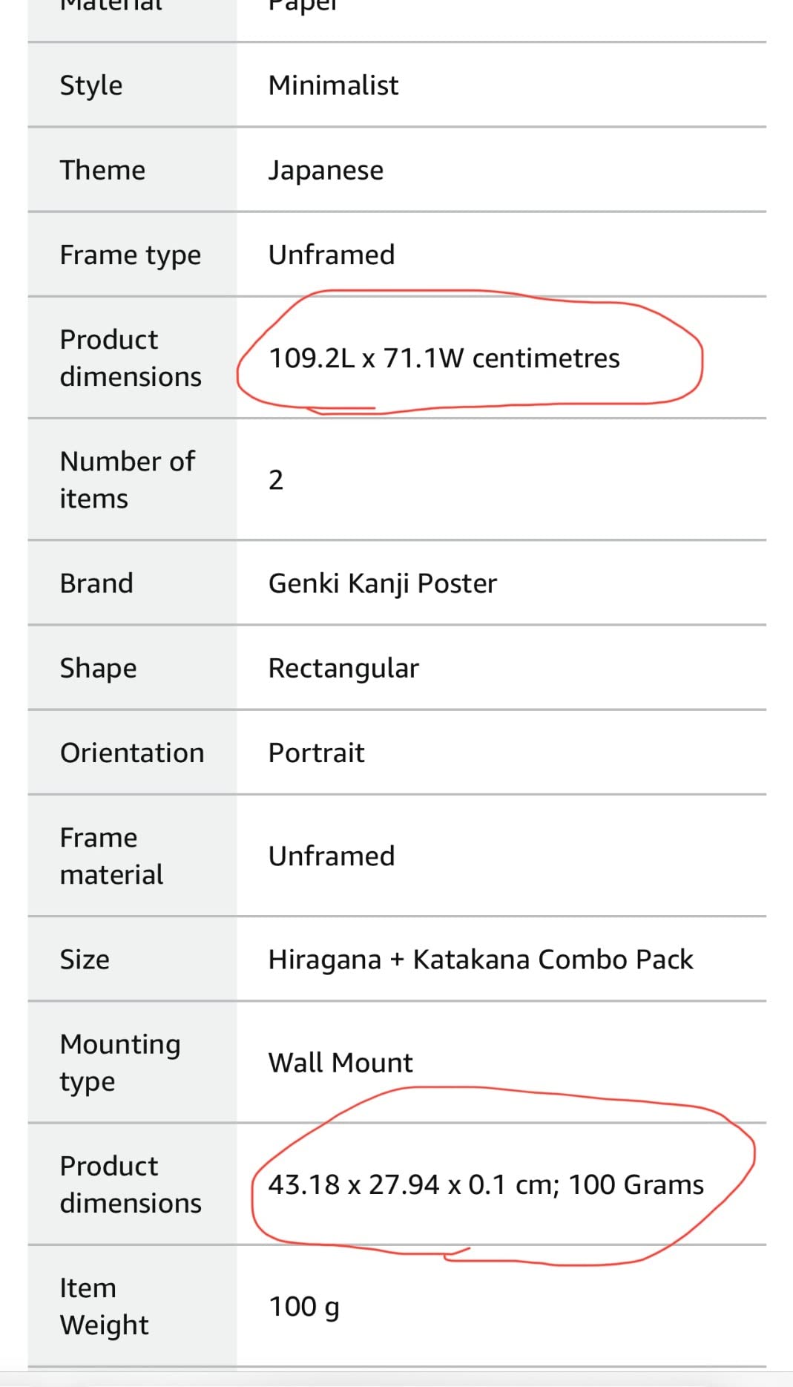This screenshot has height=1387, width=793.
Task: Click the Brand label cell
Action: click(96, 583)
